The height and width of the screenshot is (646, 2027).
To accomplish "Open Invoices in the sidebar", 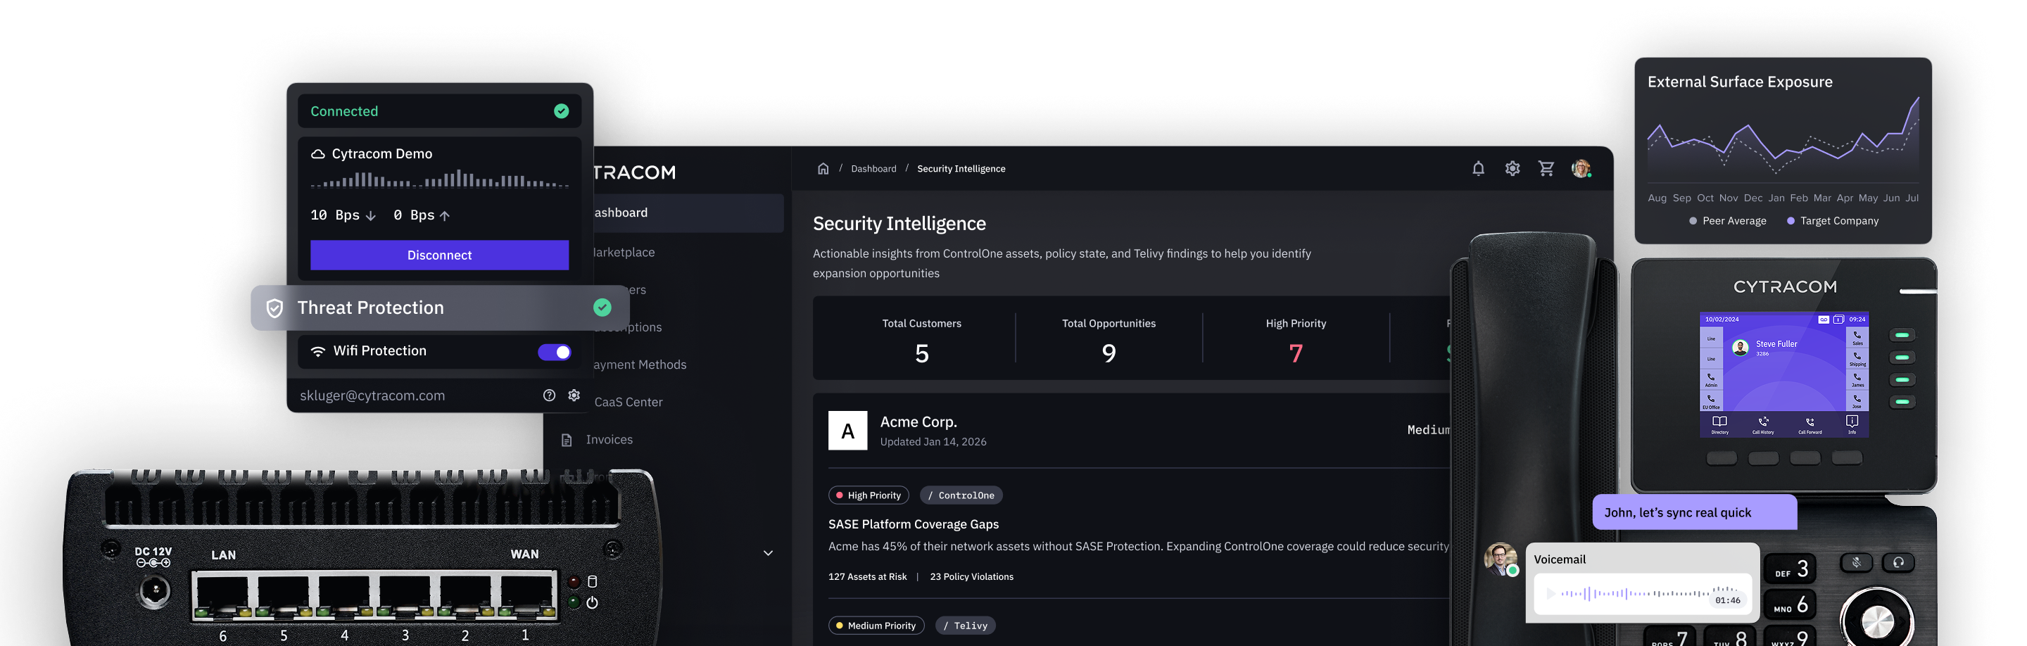I will [608, 440].
